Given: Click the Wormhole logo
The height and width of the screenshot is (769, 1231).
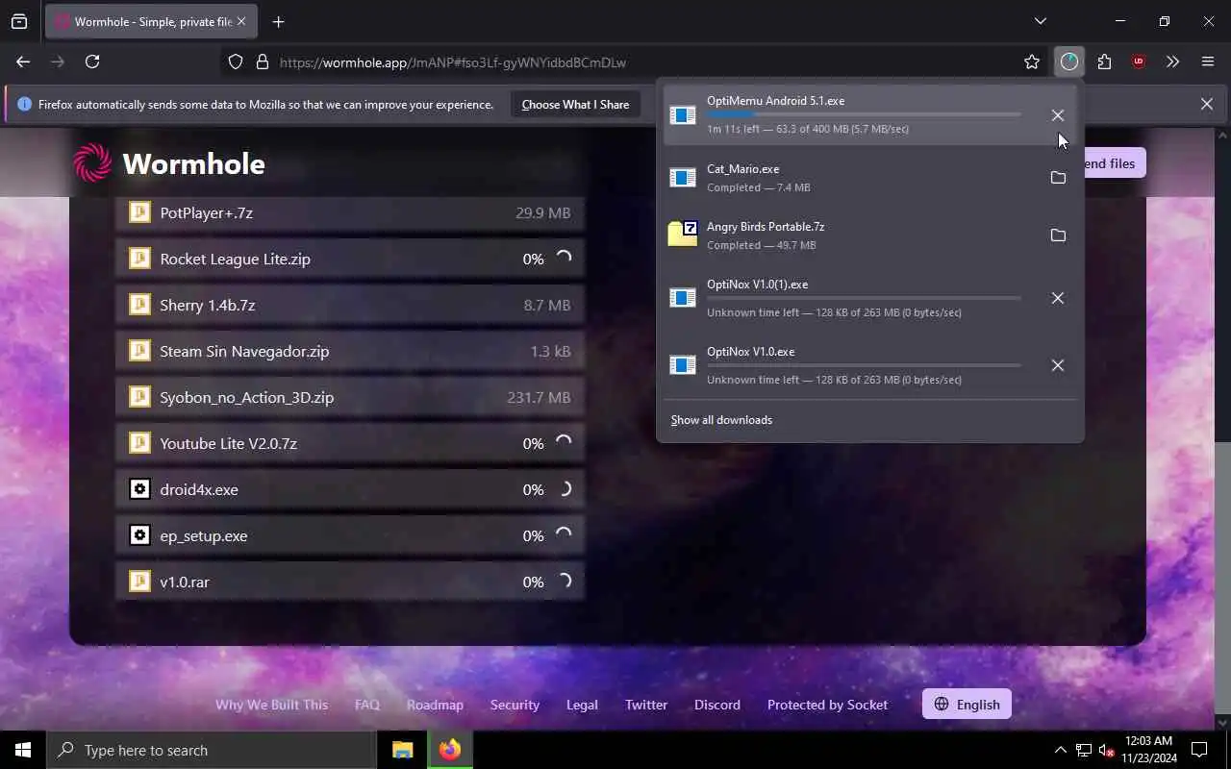Looking at the screenshot, I should [169, 163].
